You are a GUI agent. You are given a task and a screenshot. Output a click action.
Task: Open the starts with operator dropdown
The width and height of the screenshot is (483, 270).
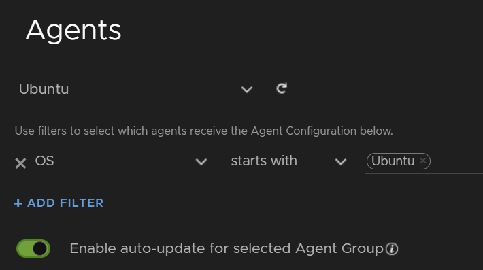click(x=288, y=161)
